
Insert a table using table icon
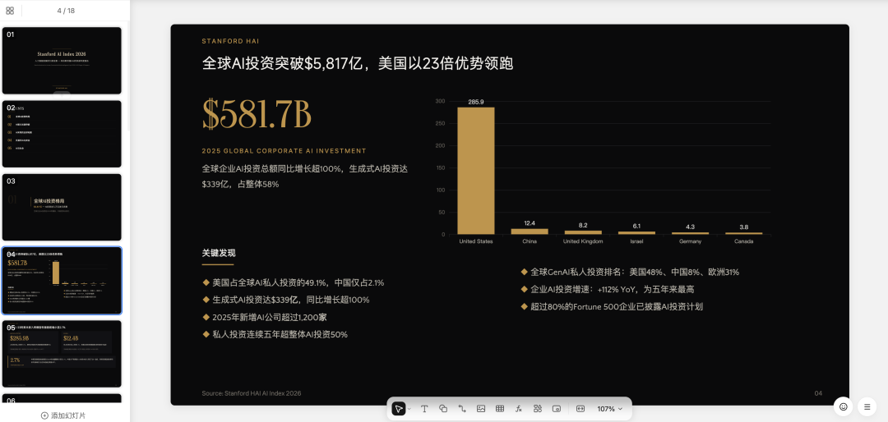500,409
